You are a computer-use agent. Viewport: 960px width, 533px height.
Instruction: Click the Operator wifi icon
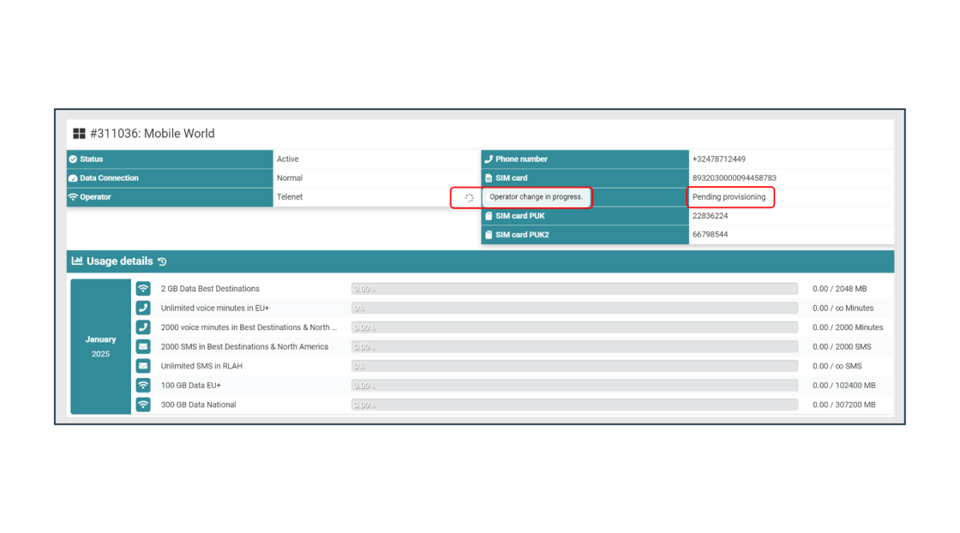point(74,197)
